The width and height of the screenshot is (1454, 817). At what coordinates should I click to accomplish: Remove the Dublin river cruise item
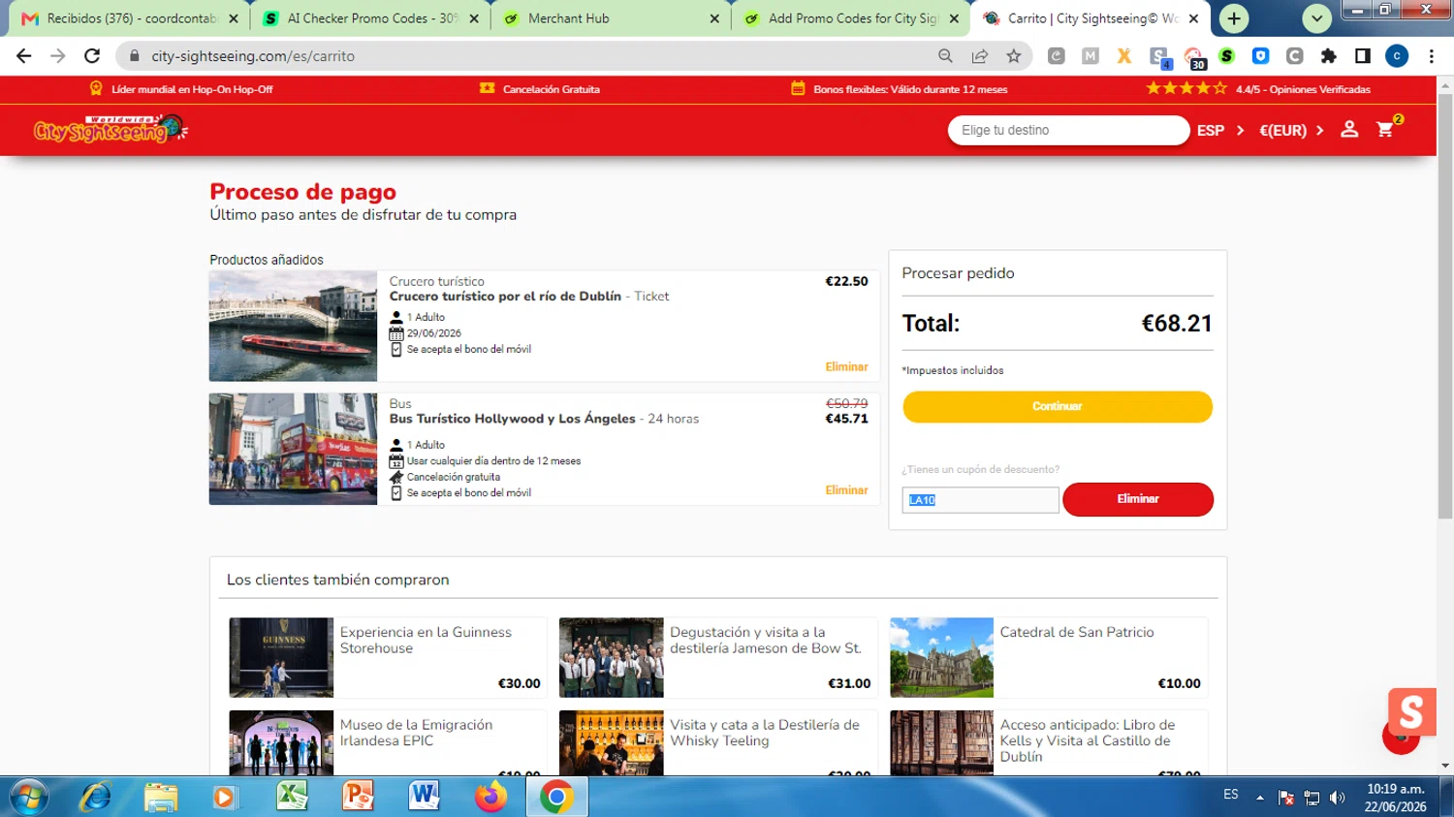(x=846, y=366)
